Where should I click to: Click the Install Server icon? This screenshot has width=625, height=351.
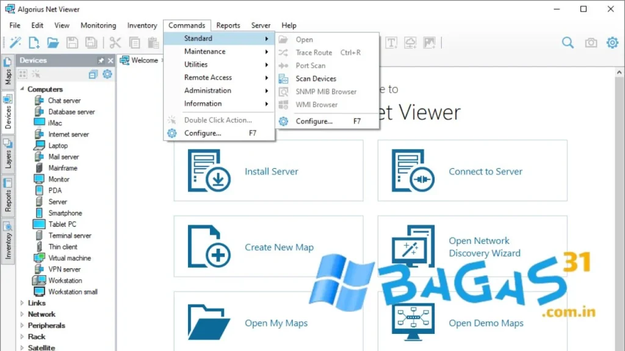click(x=209, y=171)
